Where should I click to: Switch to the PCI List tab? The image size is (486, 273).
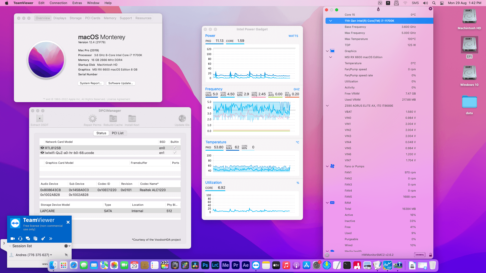(x=117, y=133)
